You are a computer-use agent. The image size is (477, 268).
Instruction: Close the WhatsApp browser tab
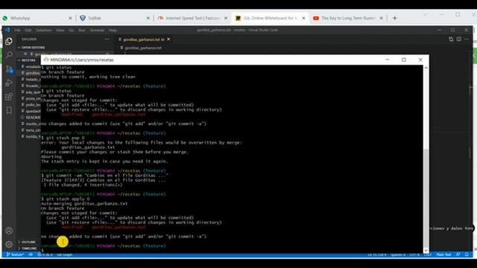click(x=70, y=18)
